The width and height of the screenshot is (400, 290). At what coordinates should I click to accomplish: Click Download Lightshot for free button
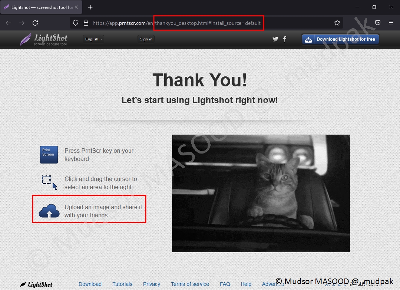[x=340, y=39]
